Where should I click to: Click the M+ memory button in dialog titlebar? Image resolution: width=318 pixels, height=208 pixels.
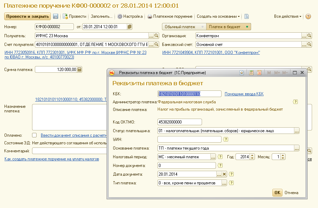[x=277, y=73]
